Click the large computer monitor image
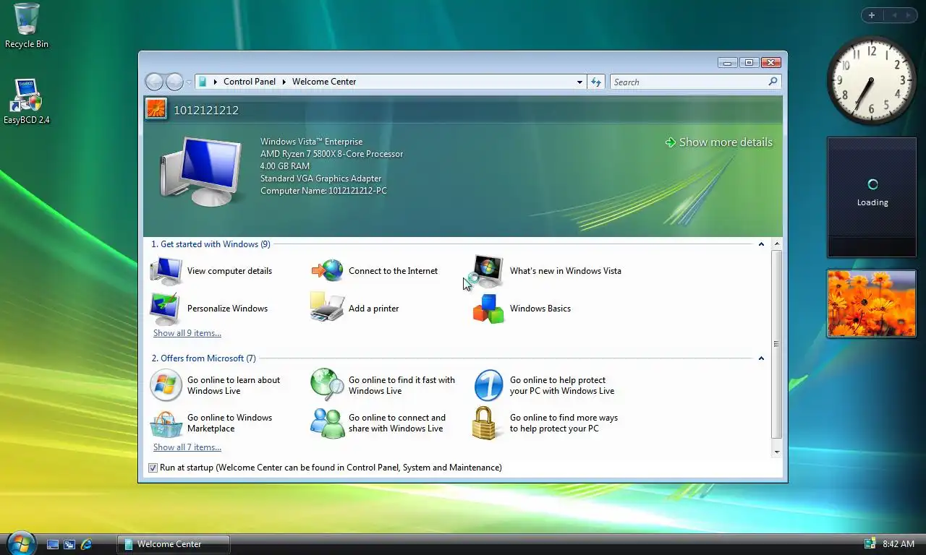The image size is (926, 555). point(201,171)
